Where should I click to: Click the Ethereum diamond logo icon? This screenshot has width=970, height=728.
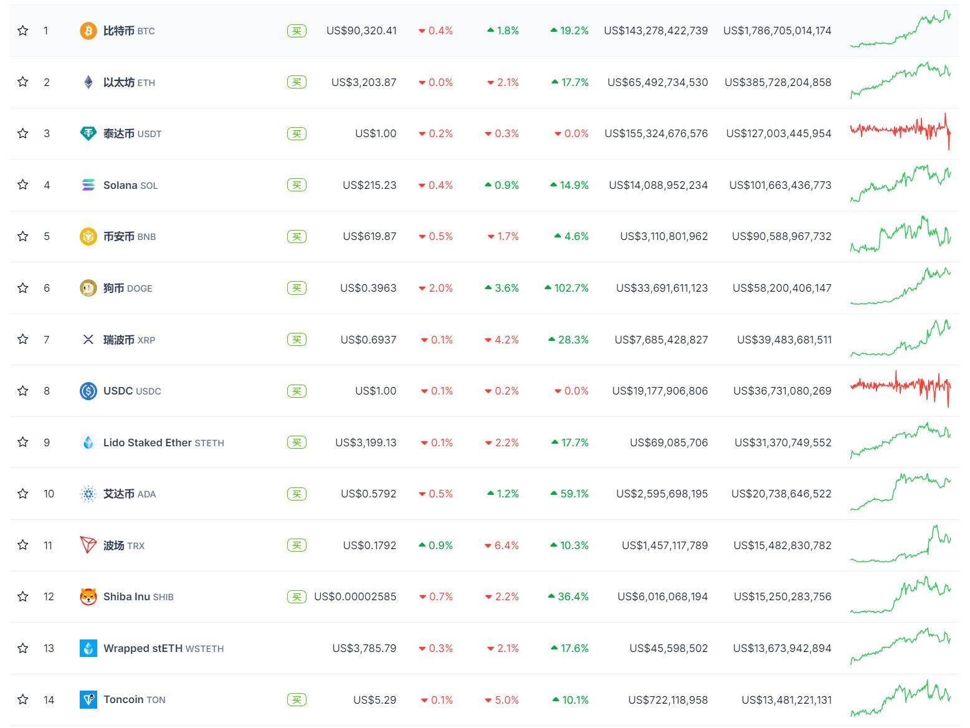click(88, 82)
